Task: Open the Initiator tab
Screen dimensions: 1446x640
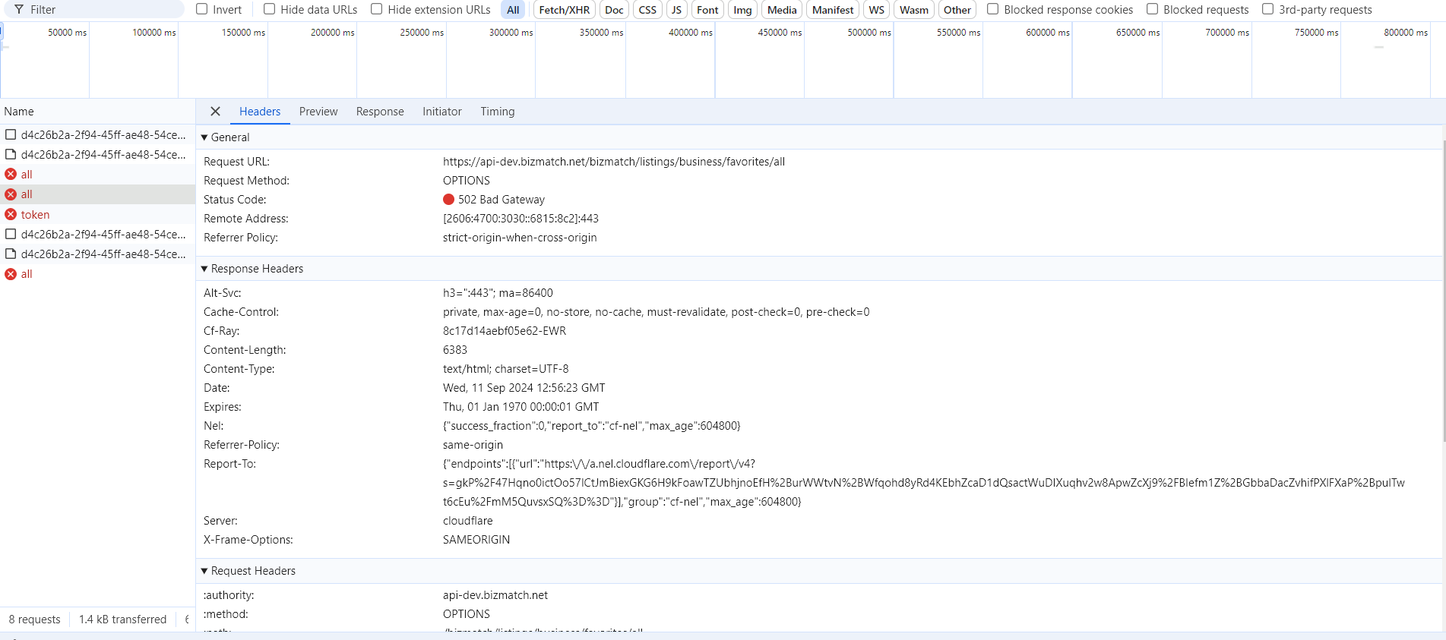Action: [x=441, y=112]
